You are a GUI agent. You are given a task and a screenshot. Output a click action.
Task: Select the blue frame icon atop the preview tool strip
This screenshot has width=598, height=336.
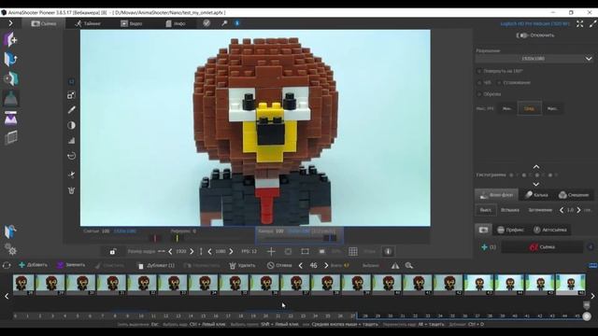(71, 81)
